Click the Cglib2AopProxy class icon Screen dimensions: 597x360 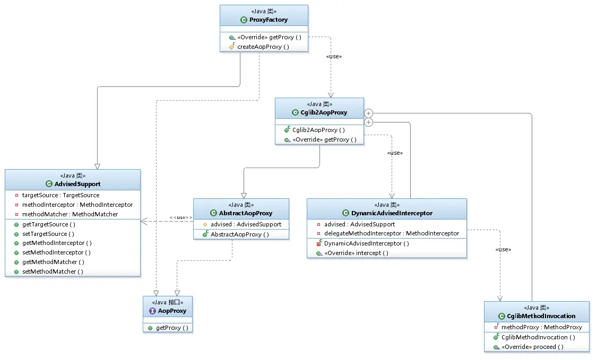coord(295,112)
